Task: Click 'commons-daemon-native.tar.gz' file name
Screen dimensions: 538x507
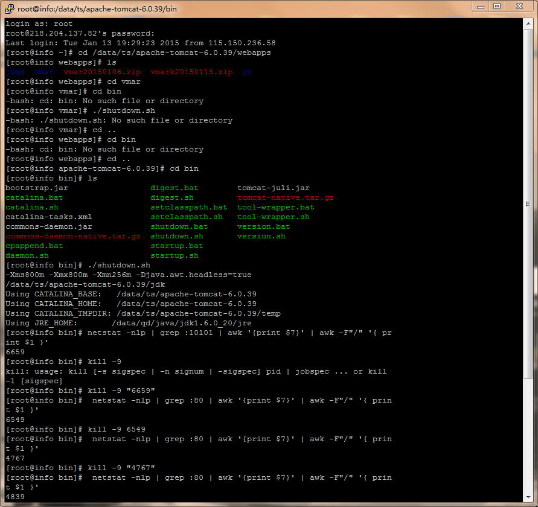Action: [73, 236]
